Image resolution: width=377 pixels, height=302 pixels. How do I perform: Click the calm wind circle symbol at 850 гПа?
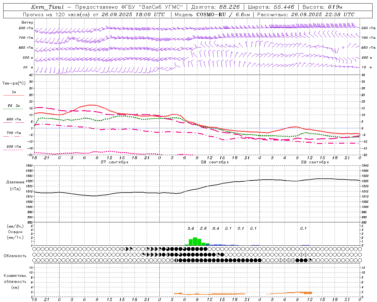(x=343, y=47)
